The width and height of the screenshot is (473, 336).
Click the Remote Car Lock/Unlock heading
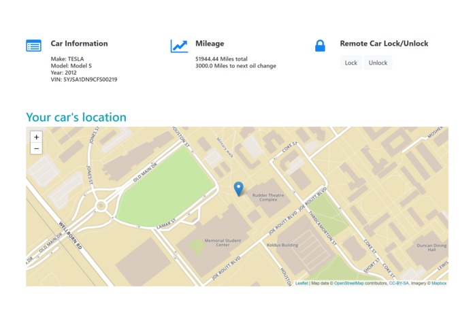384,44
